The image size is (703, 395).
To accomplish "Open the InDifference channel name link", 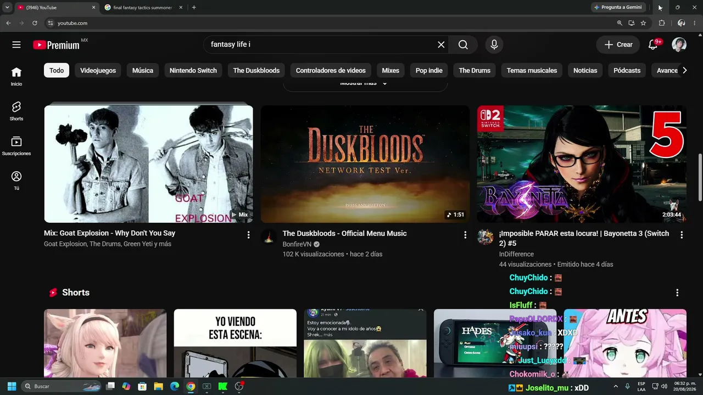I will (x=516, y=254).
